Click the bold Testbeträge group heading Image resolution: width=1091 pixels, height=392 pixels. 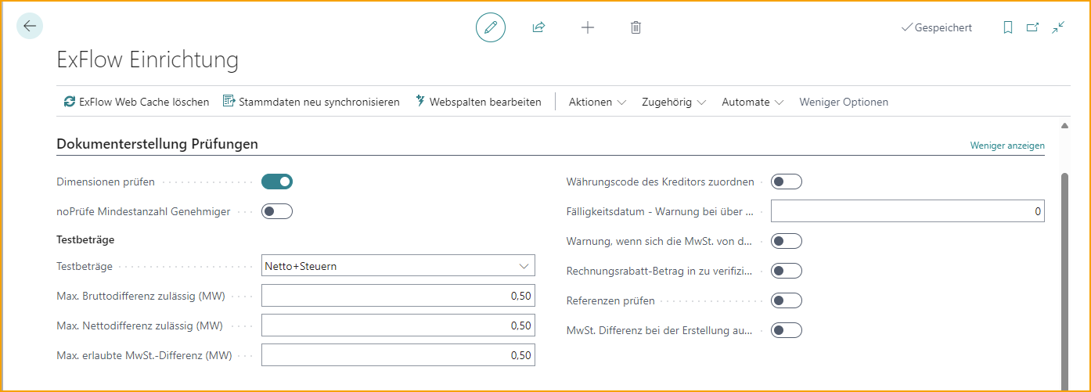pyautogui.click(x=86, y=239)
